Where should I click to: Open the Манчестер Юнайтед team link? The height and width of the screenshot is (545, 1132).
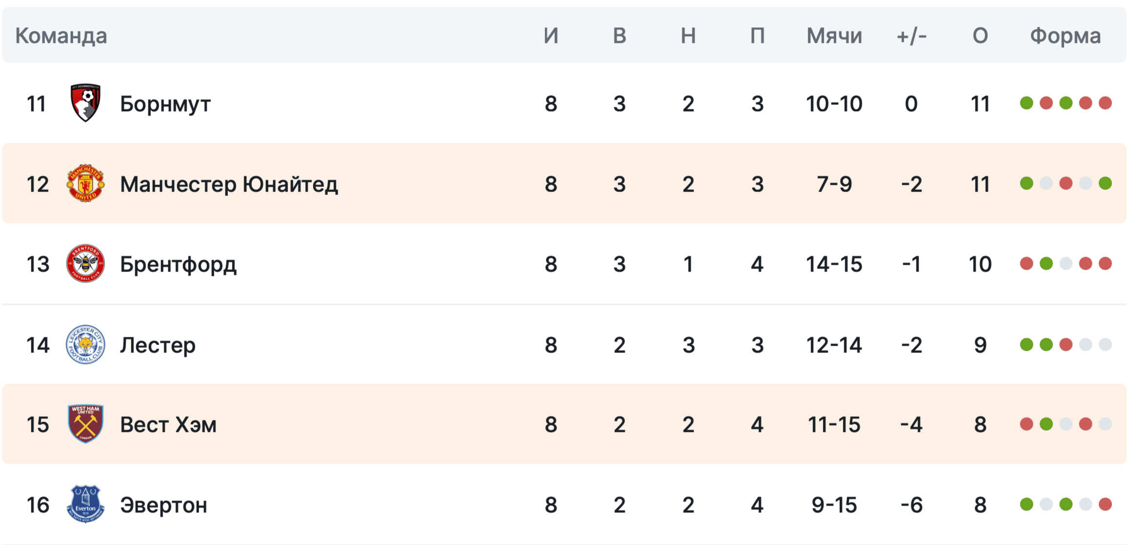pyautogui.click(x=229, y=184)
